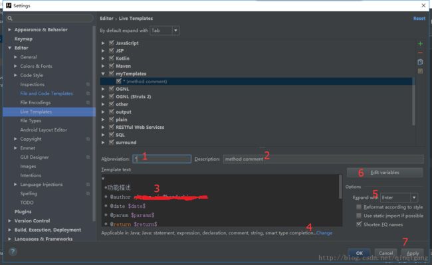Screen dimensions: 432x265
Task: Open Inspections settings page
Action: point(33,84)
